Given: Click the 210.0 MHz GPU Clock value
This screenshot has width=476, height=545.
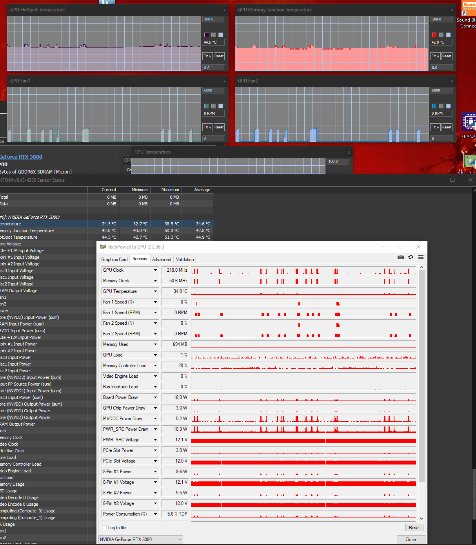Looking at the screenshot, I should click(x=175, y=270).
